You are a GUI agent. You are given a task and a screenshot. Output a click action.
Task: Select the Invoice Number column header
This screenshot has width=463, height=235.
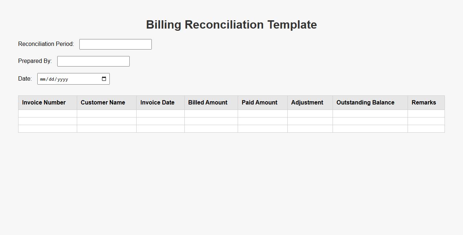tap(44, 103)
